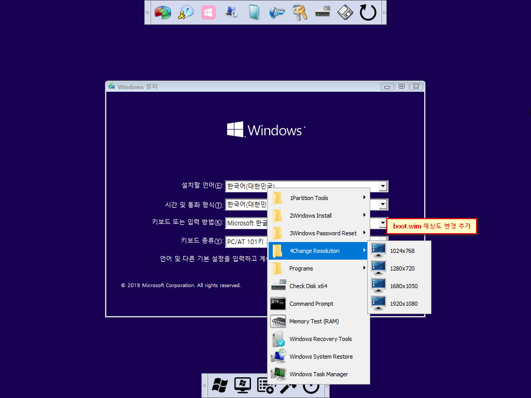Screen dimensions: 531x398
Task: Click the folder icon beside 1Partition Tools
Action: point(277,198)
